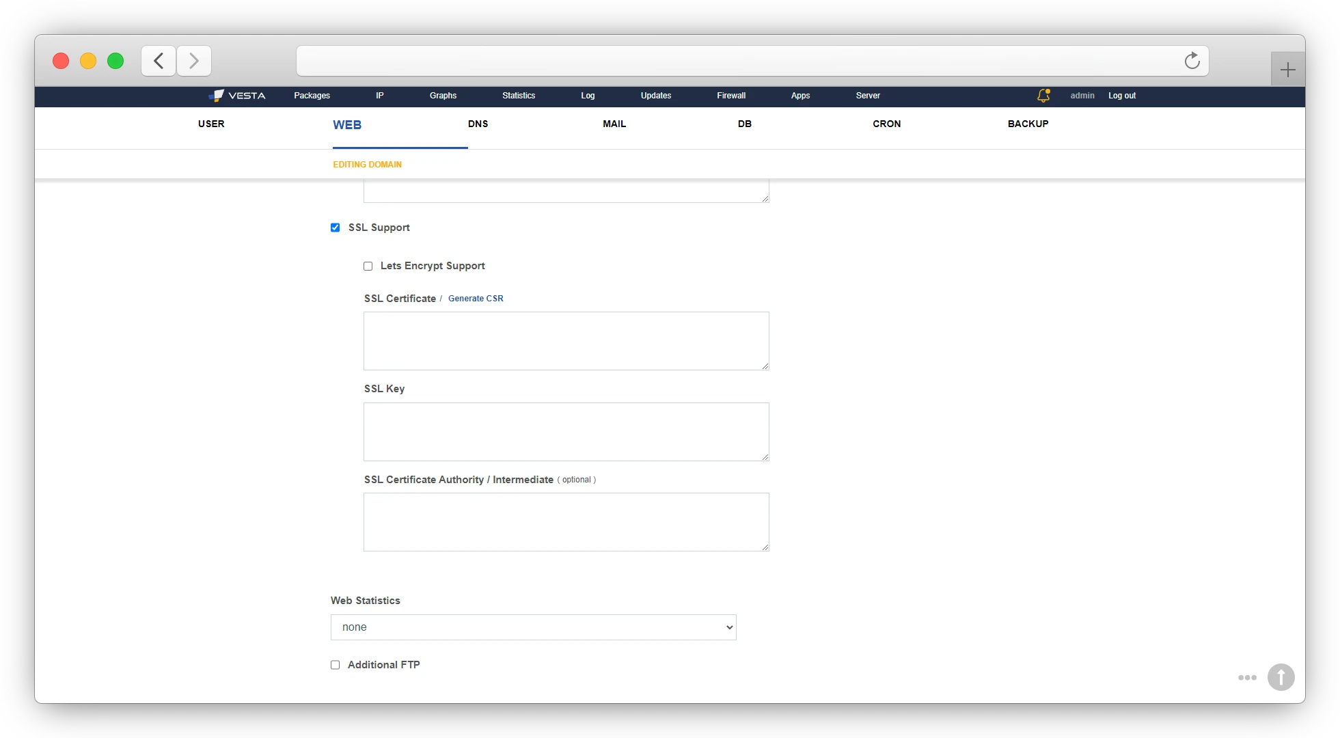Open the notifications bell icon

pyautogui.click(x=1043, y=96)
